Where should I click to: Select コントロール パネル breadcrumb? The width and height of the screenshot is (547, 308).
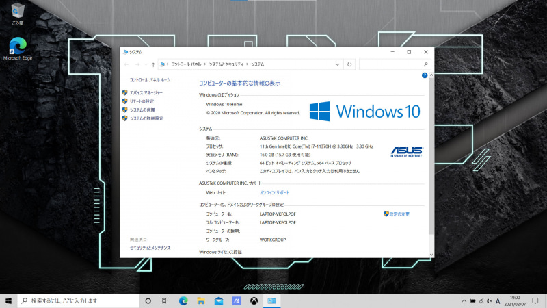pos(186,64)
